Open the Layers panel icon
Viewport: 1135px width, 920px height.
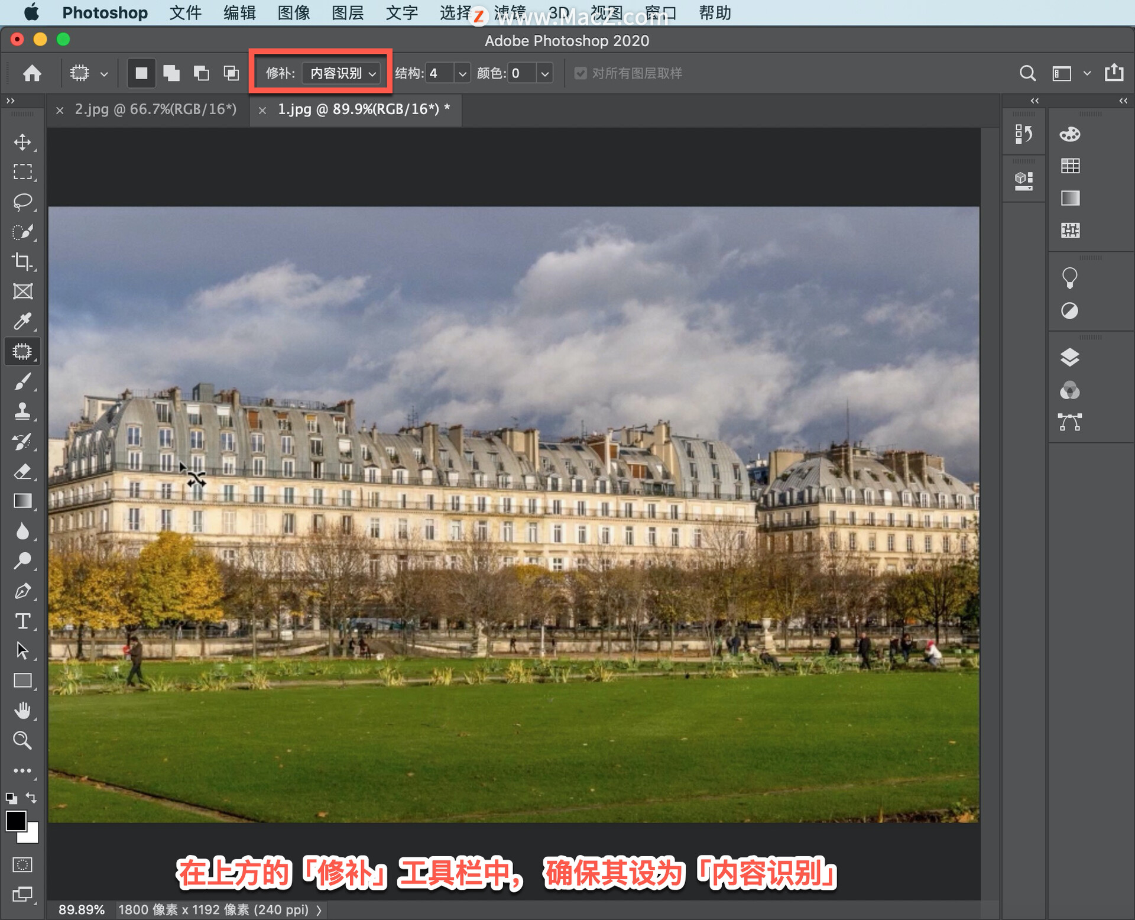(x=1070, y=358)
